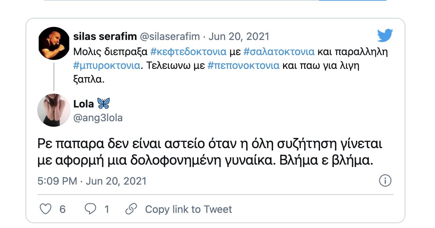Open the silas serafim display name
The height and width of the screenshot is (228, 435).
(104, 37)
